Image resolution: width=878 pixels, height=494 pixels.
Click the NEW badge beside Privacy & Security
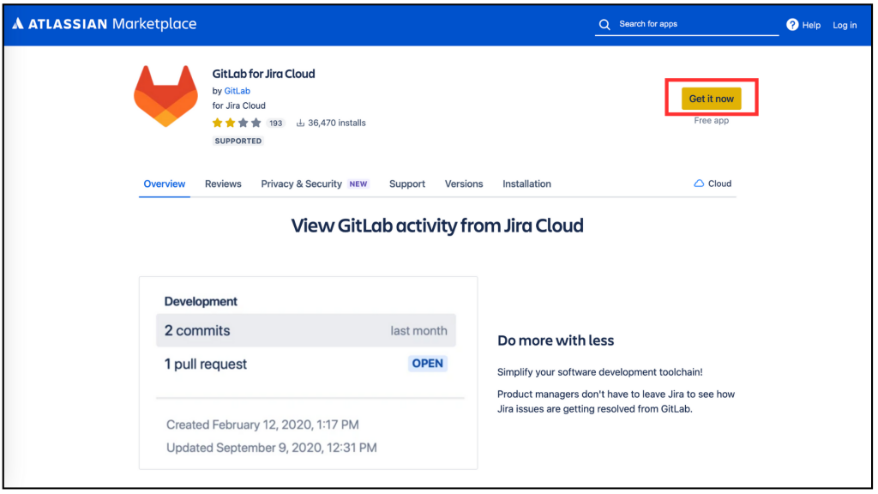(358, 184)
